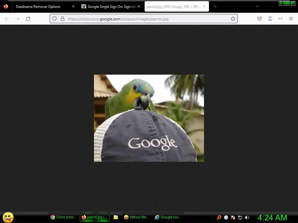Open a new tab with plus button
The height and width of the screenshot is (223, 298).
pos(215,7)
